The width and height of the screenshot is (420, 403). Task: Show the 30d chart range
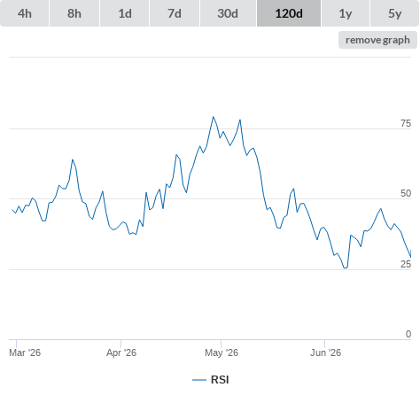228,13
